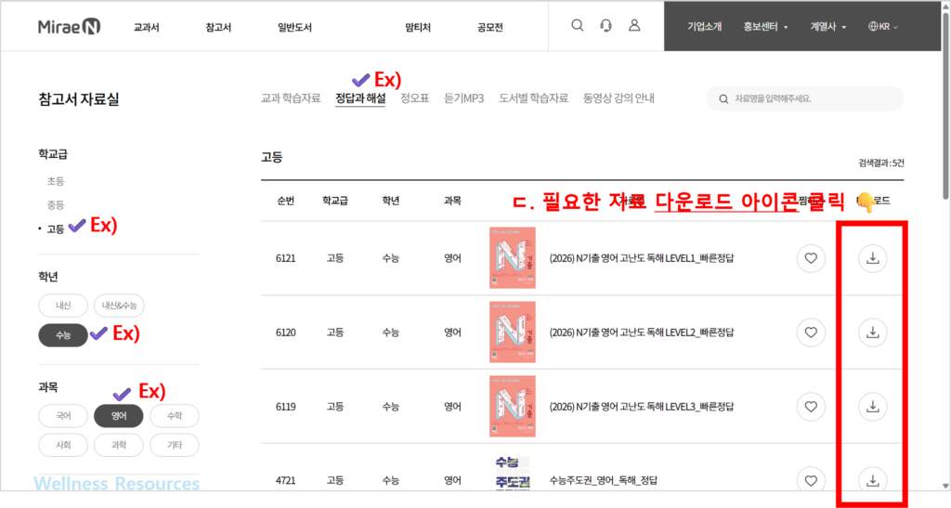Open the 일반도서 menu
This screenshot has width=951, height=508.
point(294,27)
